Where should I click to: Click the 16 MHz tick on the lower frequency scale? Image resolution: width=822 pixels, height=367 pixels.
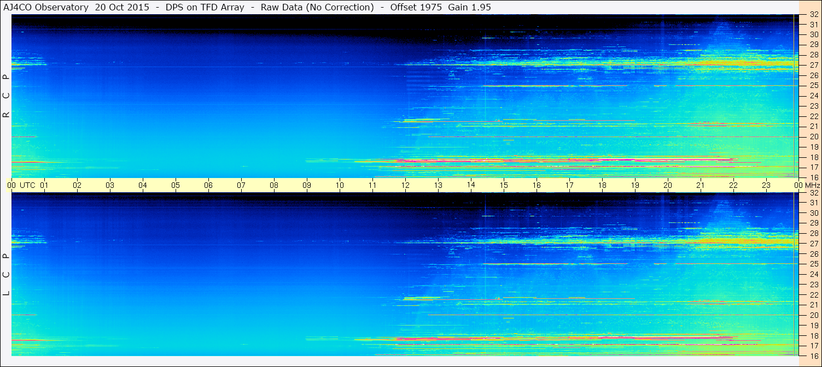pos(814,356)
